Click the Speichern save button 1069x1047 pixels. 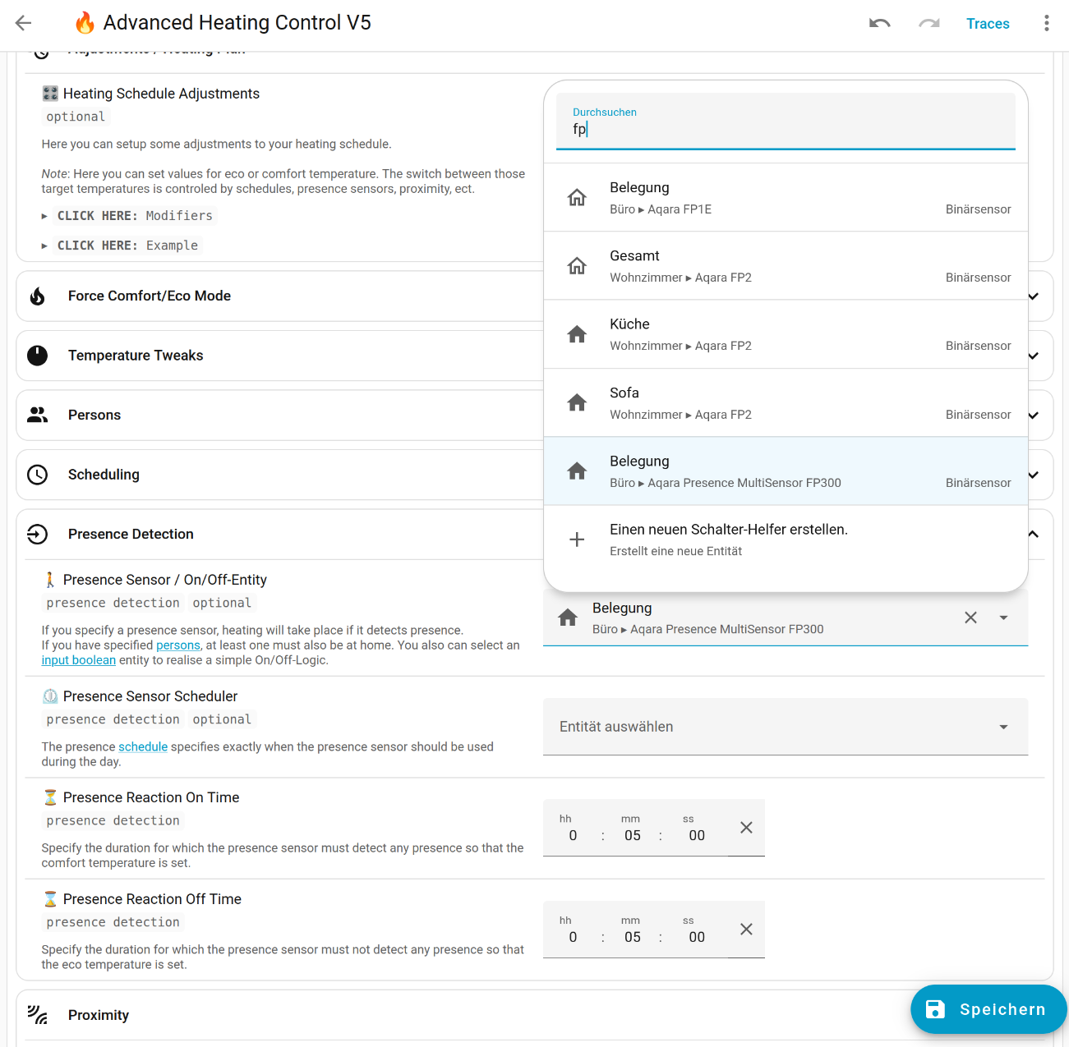click(x=988, y=1009)
